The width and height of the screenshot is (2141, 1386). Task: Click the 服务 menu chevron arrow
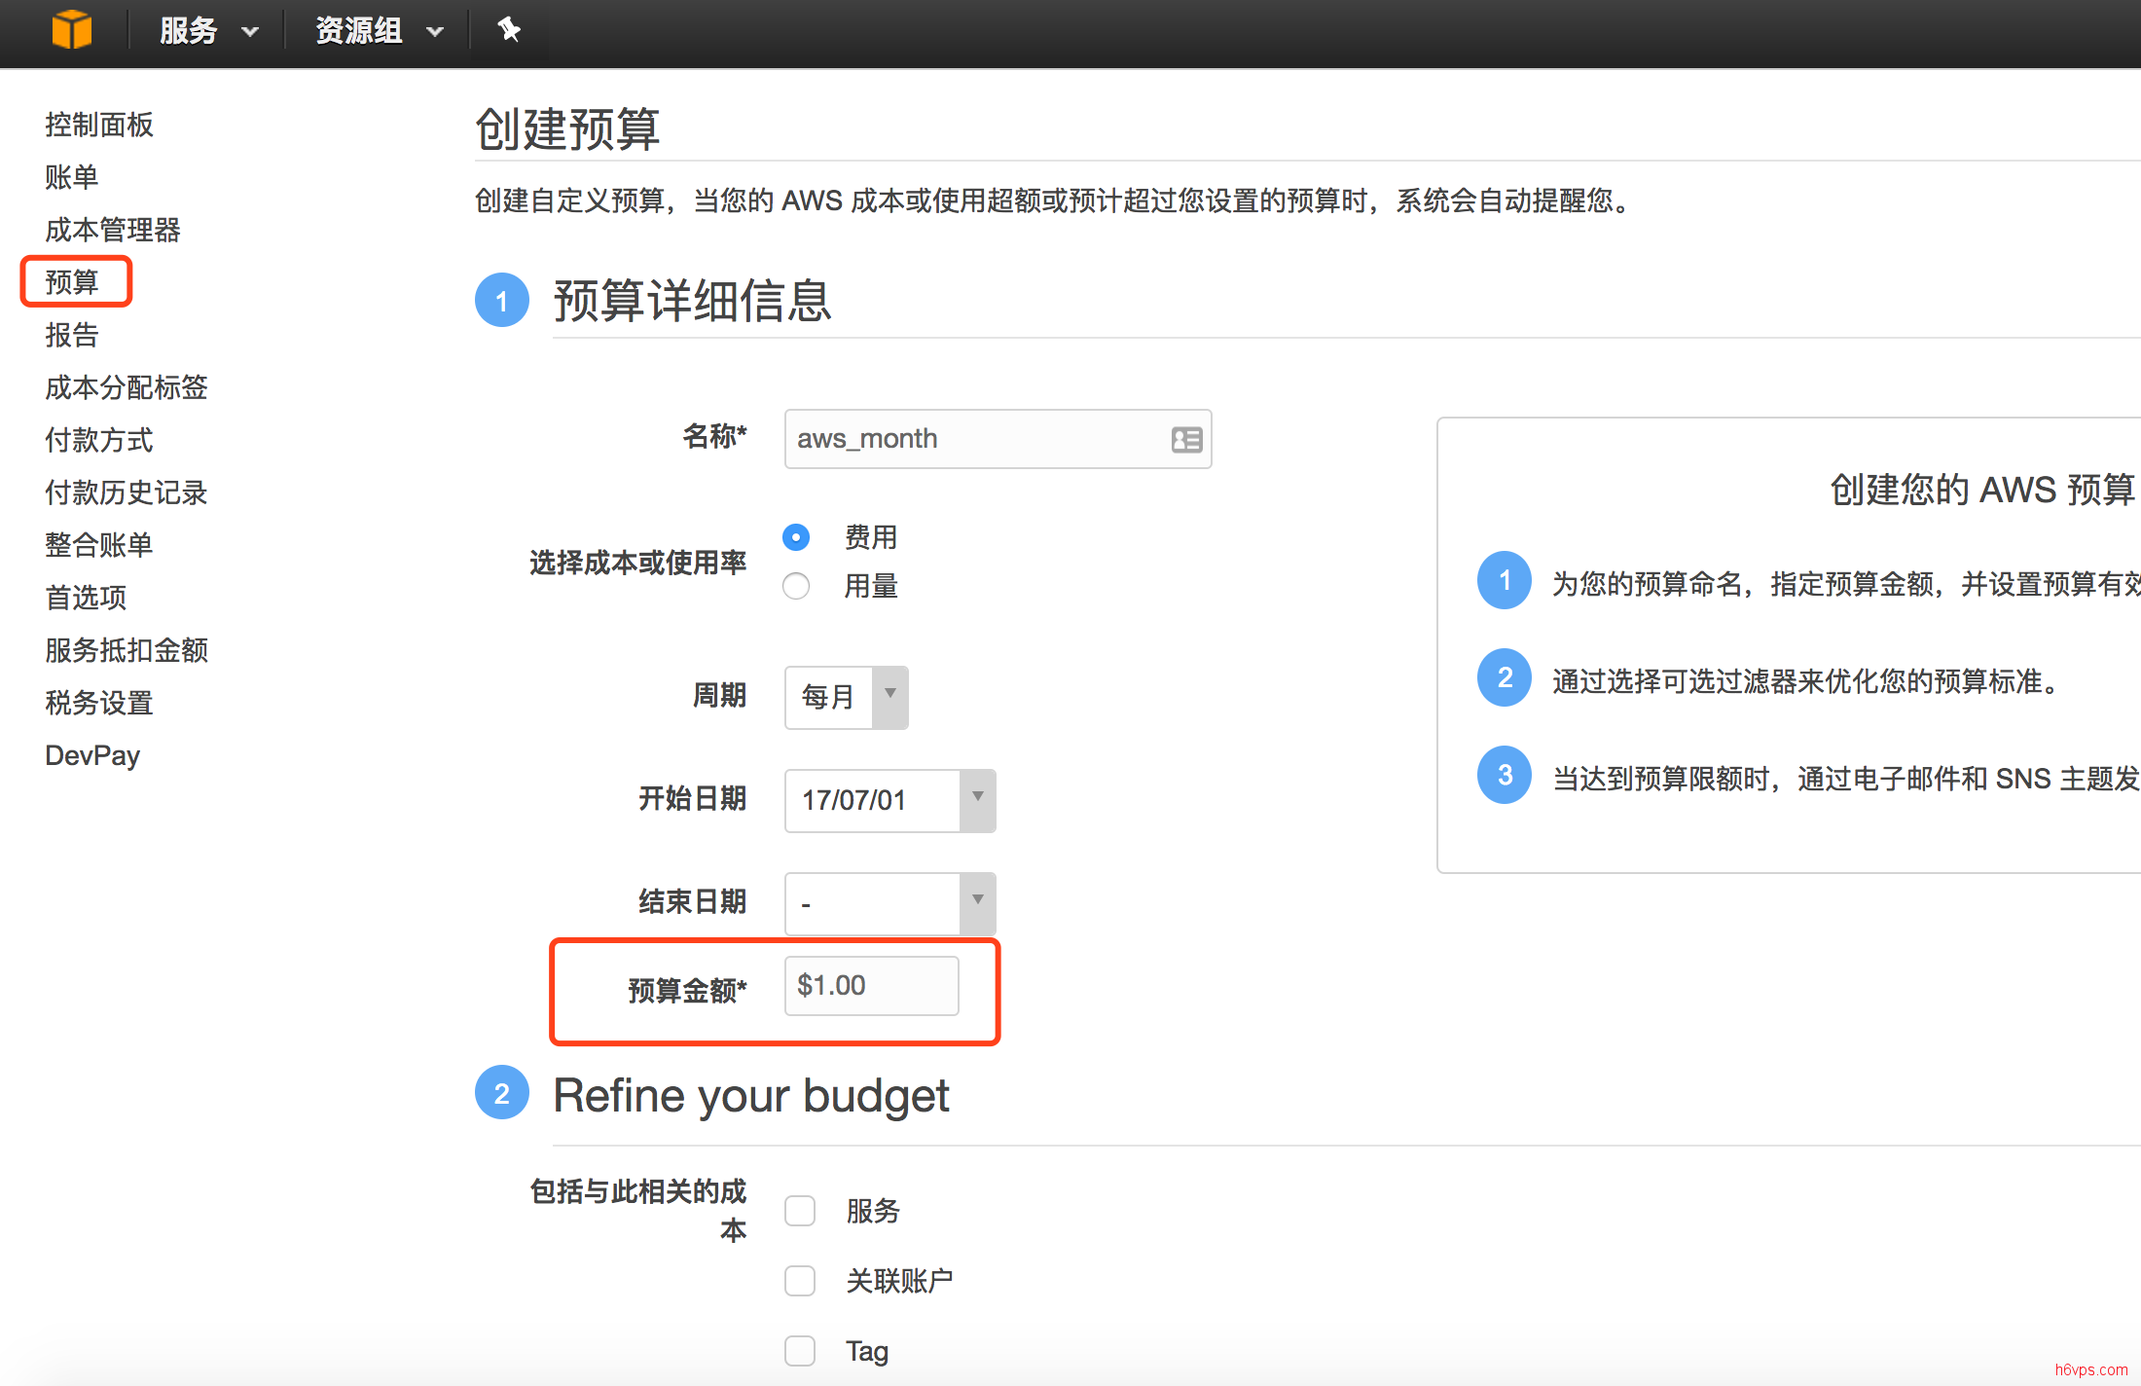[x=250, y=32]
